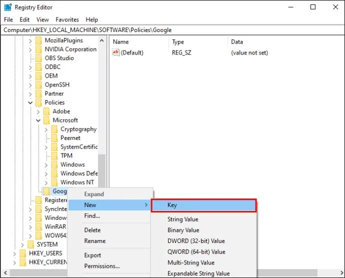Choose QWORD (64-bit) Value
This screenshot has width=345, height=278.
pyautogui.click(x=203, y=251)
